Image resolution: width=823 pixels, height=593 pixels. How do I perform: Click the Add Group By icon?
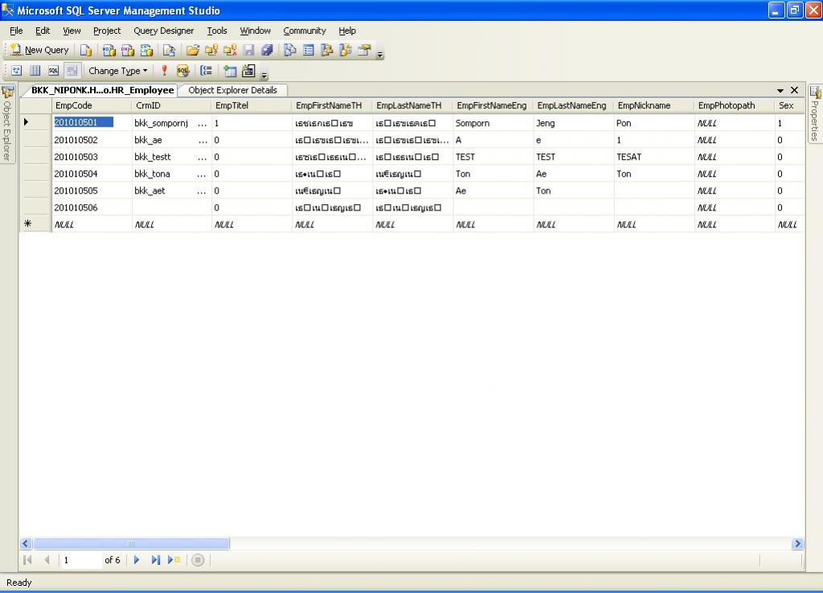pyautogui.click(x=207, y=71)
